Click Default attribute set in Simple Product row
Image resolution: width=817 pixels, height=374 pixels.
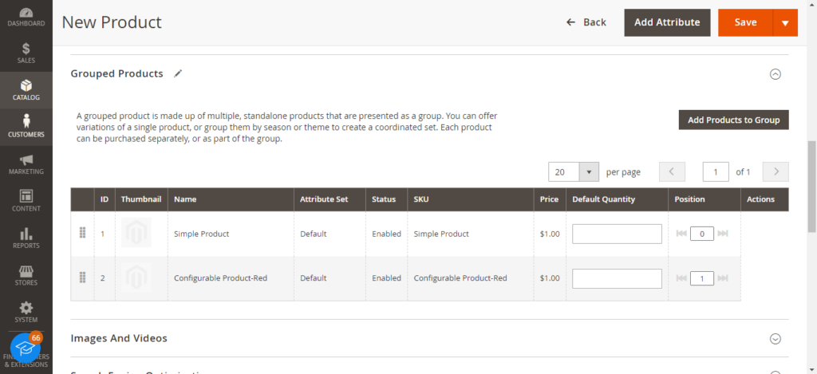tap(313, 234)
